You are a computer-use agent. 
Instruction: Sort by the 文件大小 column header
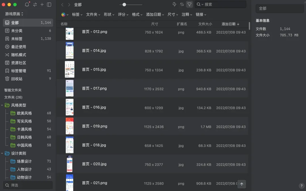coord(205,24)
